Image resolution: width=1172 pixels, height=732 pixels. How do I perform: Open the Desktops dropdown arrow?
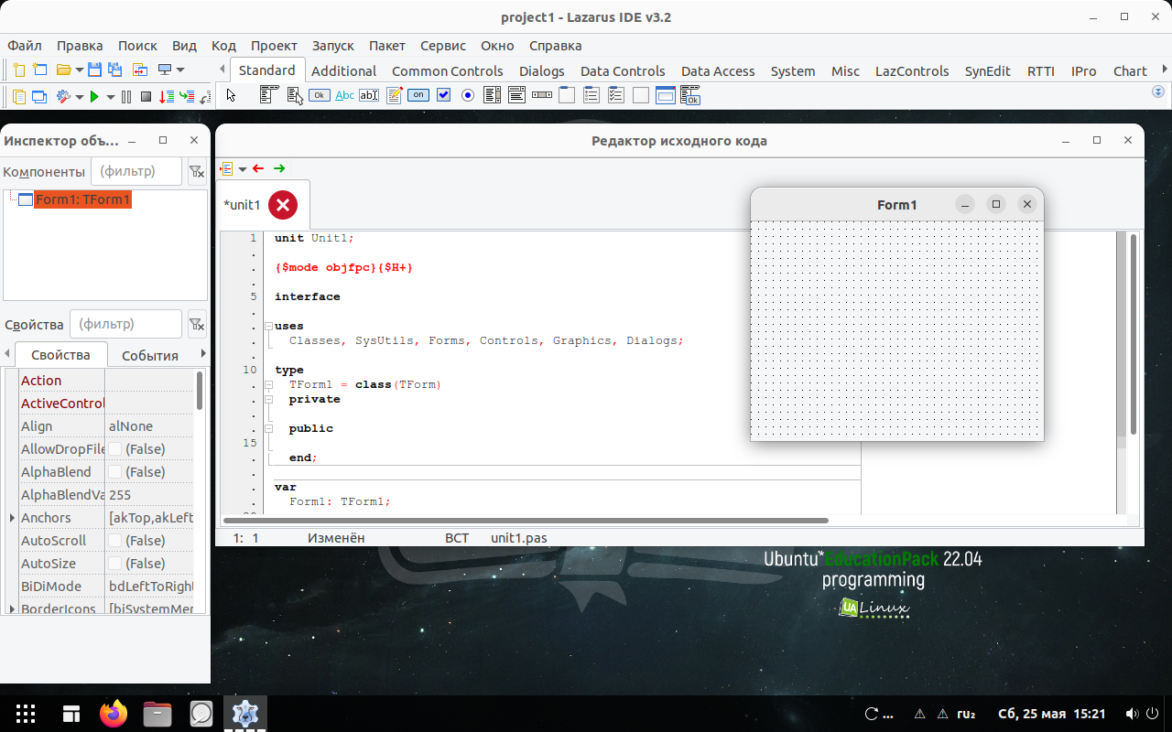click(x=180, y=70)
